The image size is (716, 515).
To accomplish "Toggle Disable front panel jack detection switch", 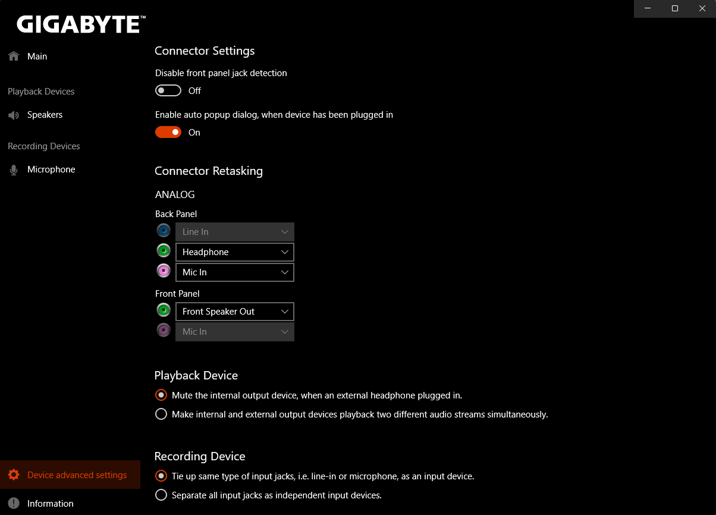I will tap(168, 90).
